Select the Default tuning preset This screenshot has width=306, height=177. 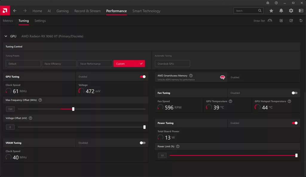23,64
